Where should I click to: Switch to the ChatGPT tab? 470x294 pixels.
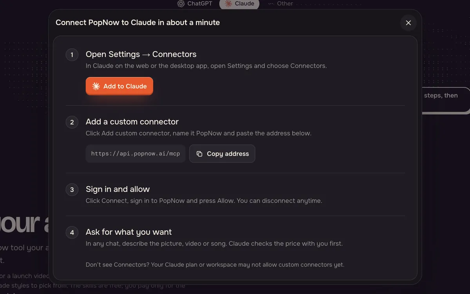[195, 4]
